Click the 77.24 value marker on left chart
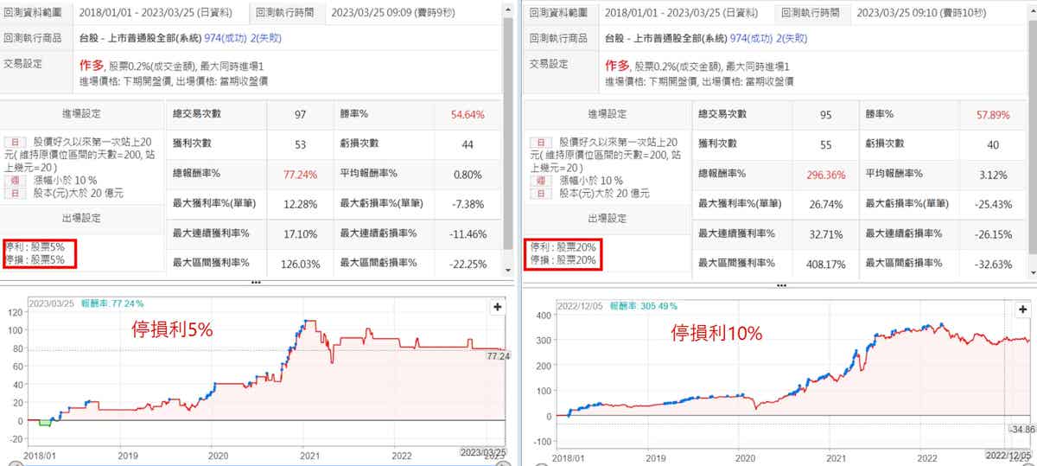Image resolution: width=1037 pixels, height=466 pixels. pos(498,355)
